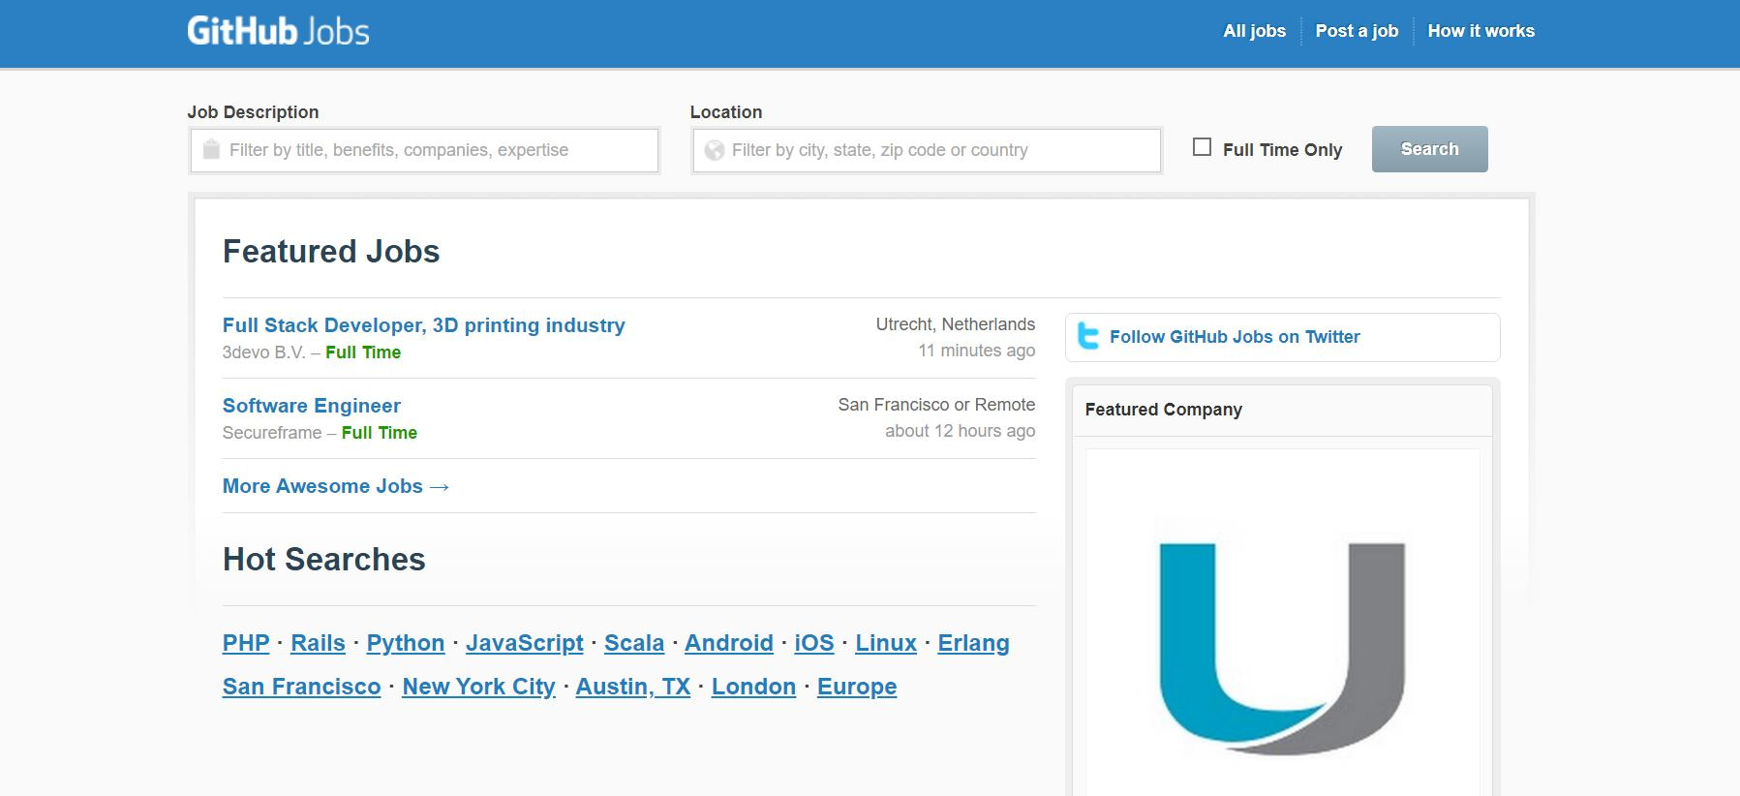Search hot term JavaScript
The image size is (1740, 796).
coord(524,643)
